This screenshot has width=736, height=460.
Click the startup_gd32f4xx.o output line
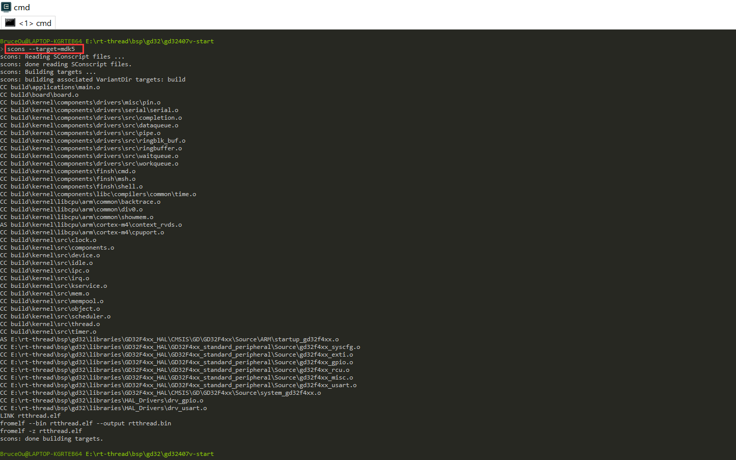170,339
